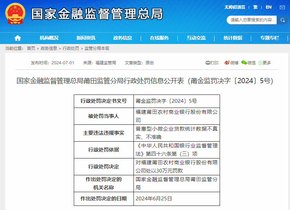Share via WeChat icon 微信
Viewport: 290px width, 210px height.
(248, 63)
